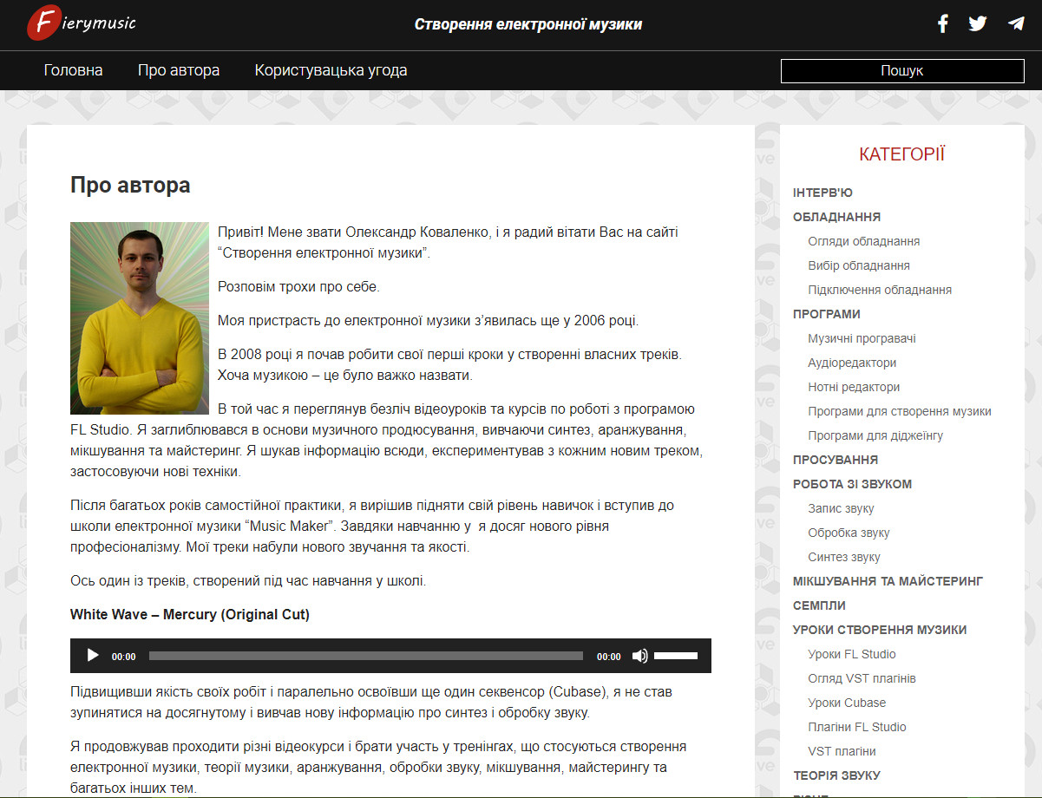
Task: Mute the audio player speaker icon
Action: tap(640, 656)
